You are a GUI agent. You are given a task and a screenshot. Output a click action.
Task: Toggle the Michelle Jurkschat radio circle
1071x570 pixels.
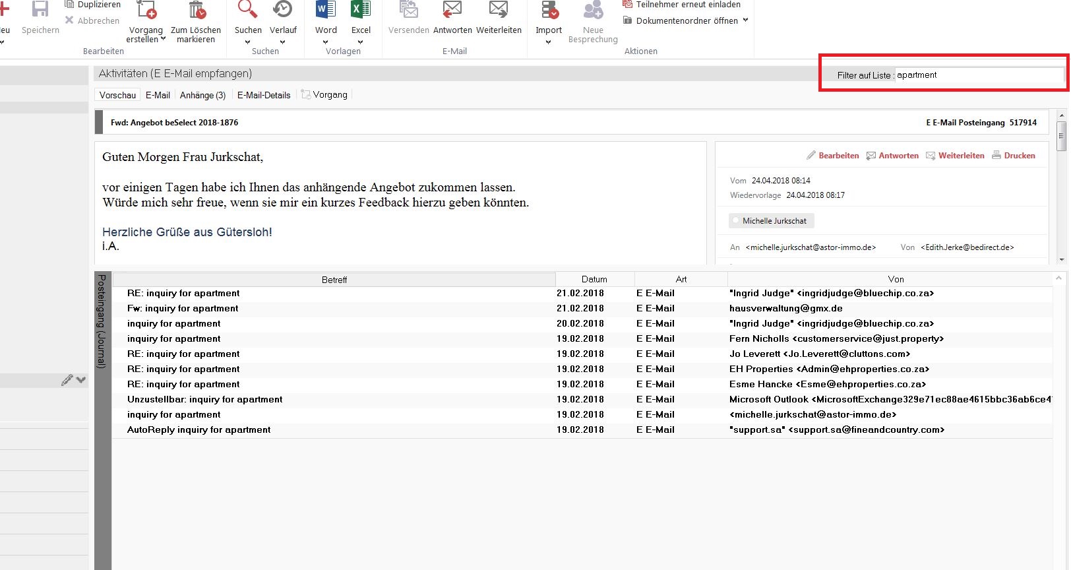pos(736,221)
